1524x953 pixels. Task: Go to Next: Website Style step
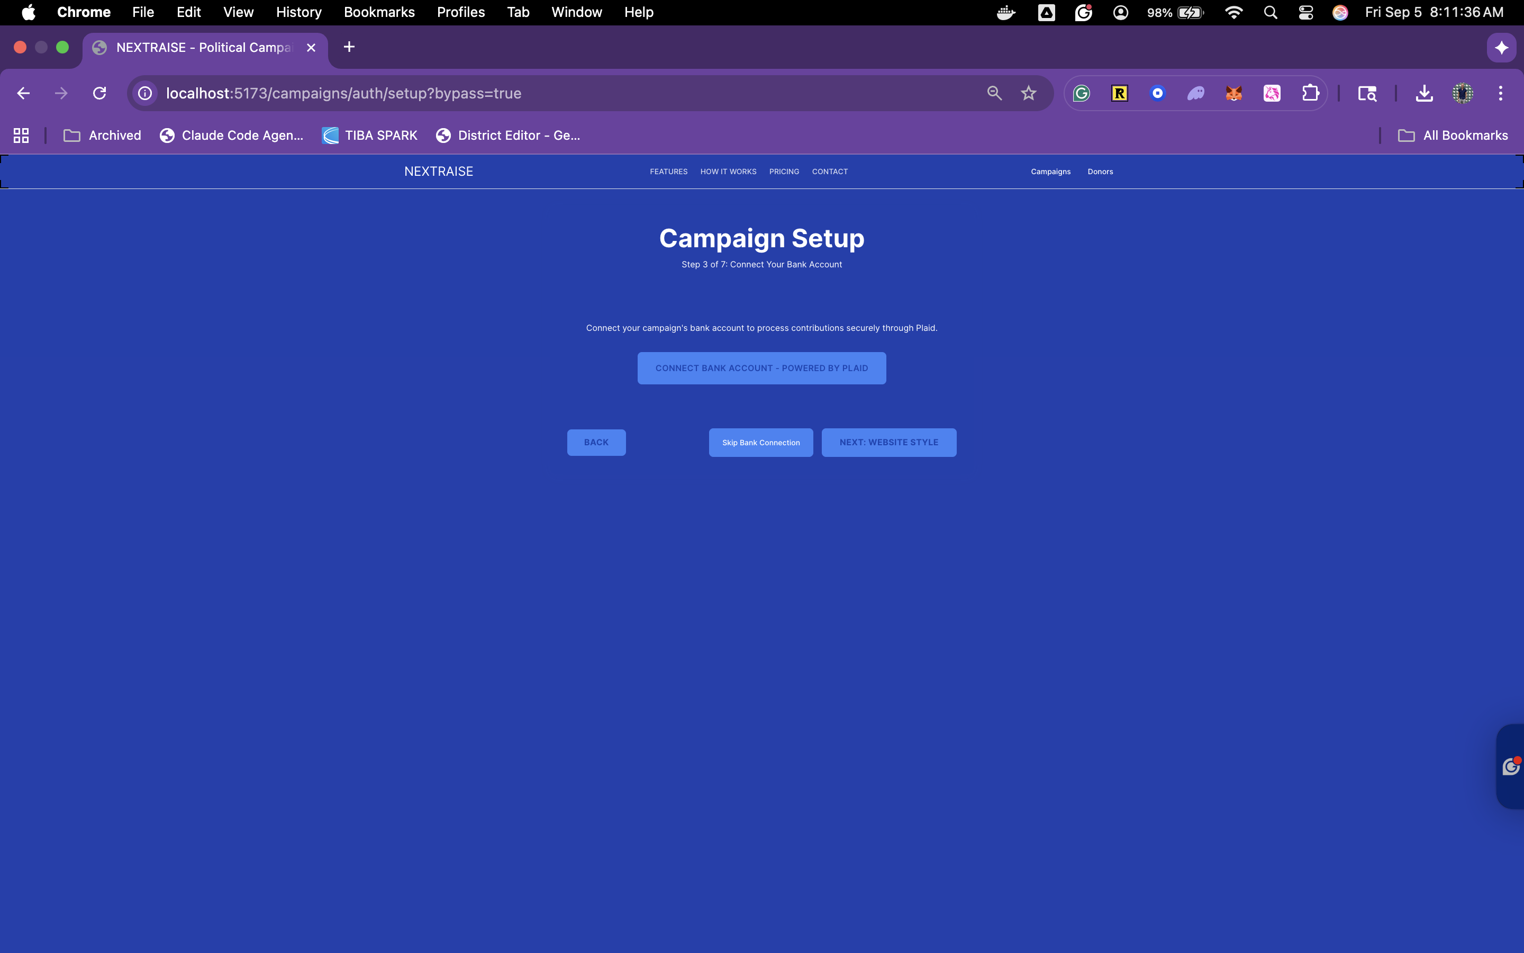click(x=888, y=443)
